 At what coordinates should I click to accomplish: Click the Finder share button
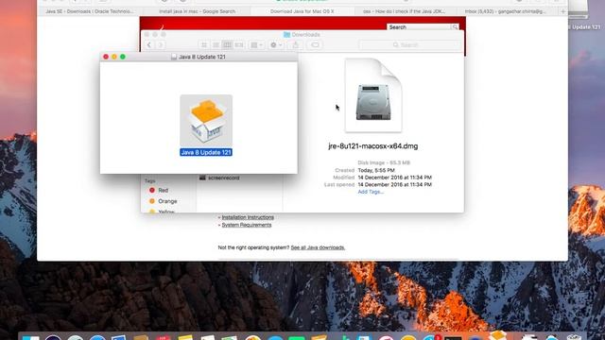296,45
